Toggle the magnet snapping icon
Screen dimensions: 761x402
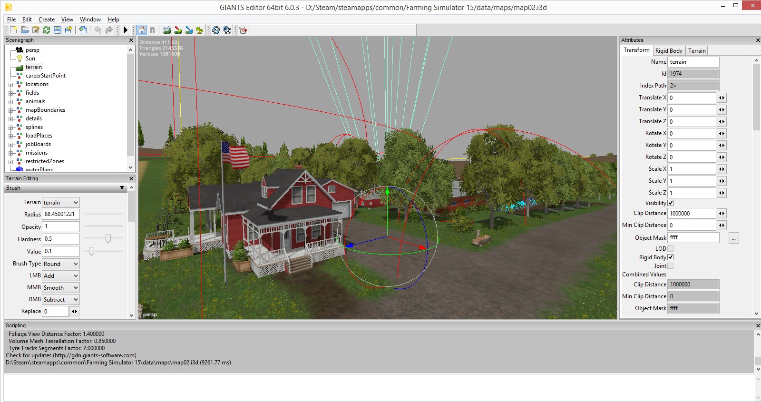coord(152,30)
